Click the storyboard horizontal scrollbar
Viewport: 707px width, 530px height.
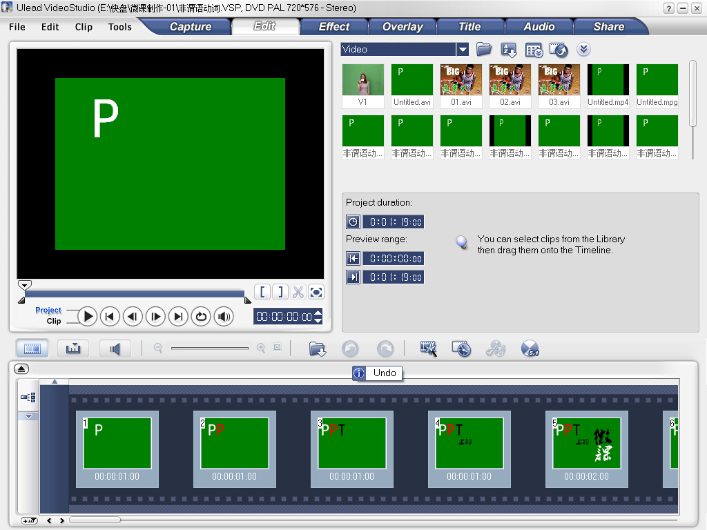[x=95, y=520]
